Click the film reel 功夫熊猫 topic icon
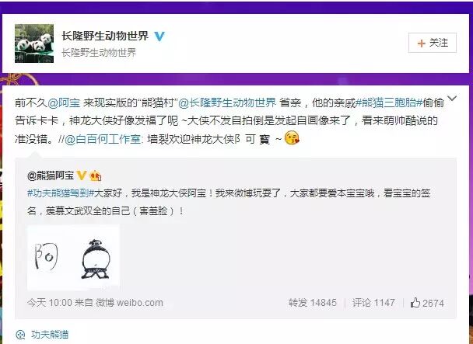Viewport: 473px width, 344px height. [x=20, y=335]
